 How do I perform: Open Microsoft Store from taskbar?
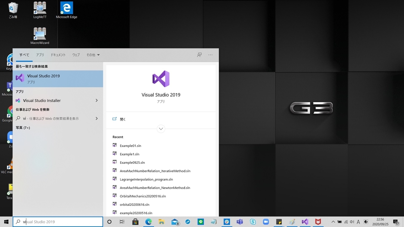pos(135,222)
